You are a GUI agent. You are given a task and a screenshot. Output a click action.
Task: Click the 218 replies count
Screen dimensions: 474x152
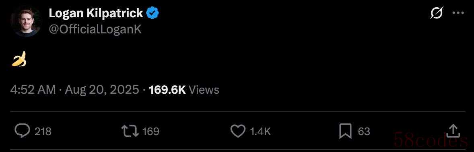coord(43,131)
